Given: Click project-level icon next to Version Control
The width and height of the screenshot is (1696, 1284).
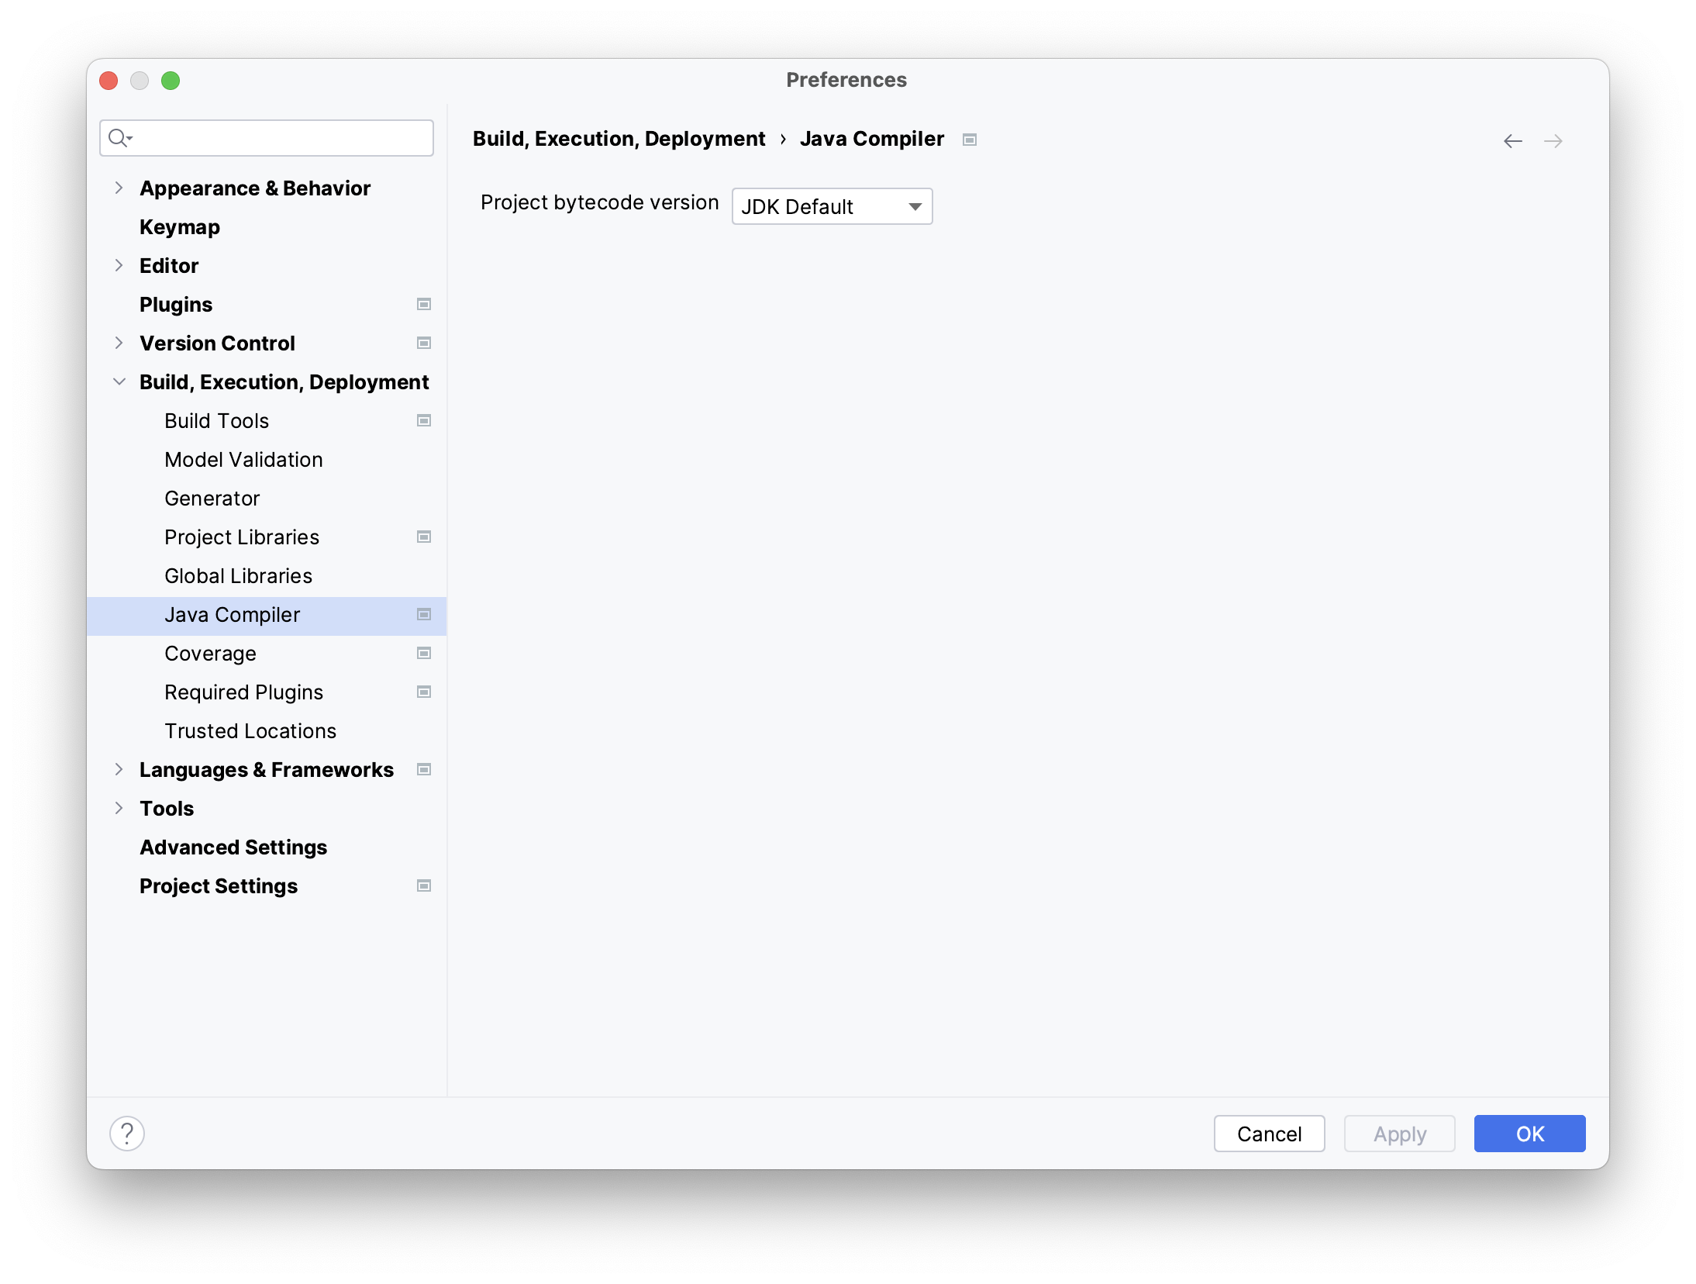Looking at the screenshot, I should pos(424,343).
